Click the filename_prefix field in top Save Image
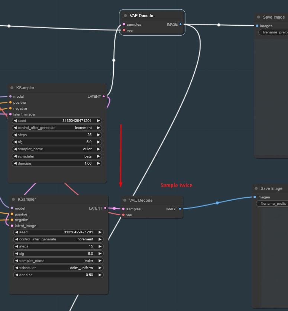Image resolution: width=288 pixels, height=311 pixels. (x=274, y=32)
